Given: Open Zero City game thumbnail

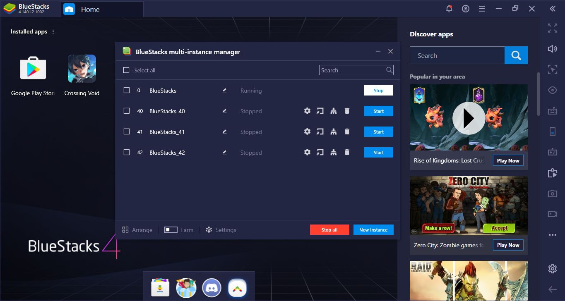Looking at the screenshot, I should 469,206.
